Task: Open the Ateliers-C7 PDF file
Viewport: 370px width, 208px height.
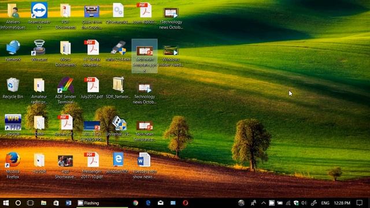Action: (65, 126)
